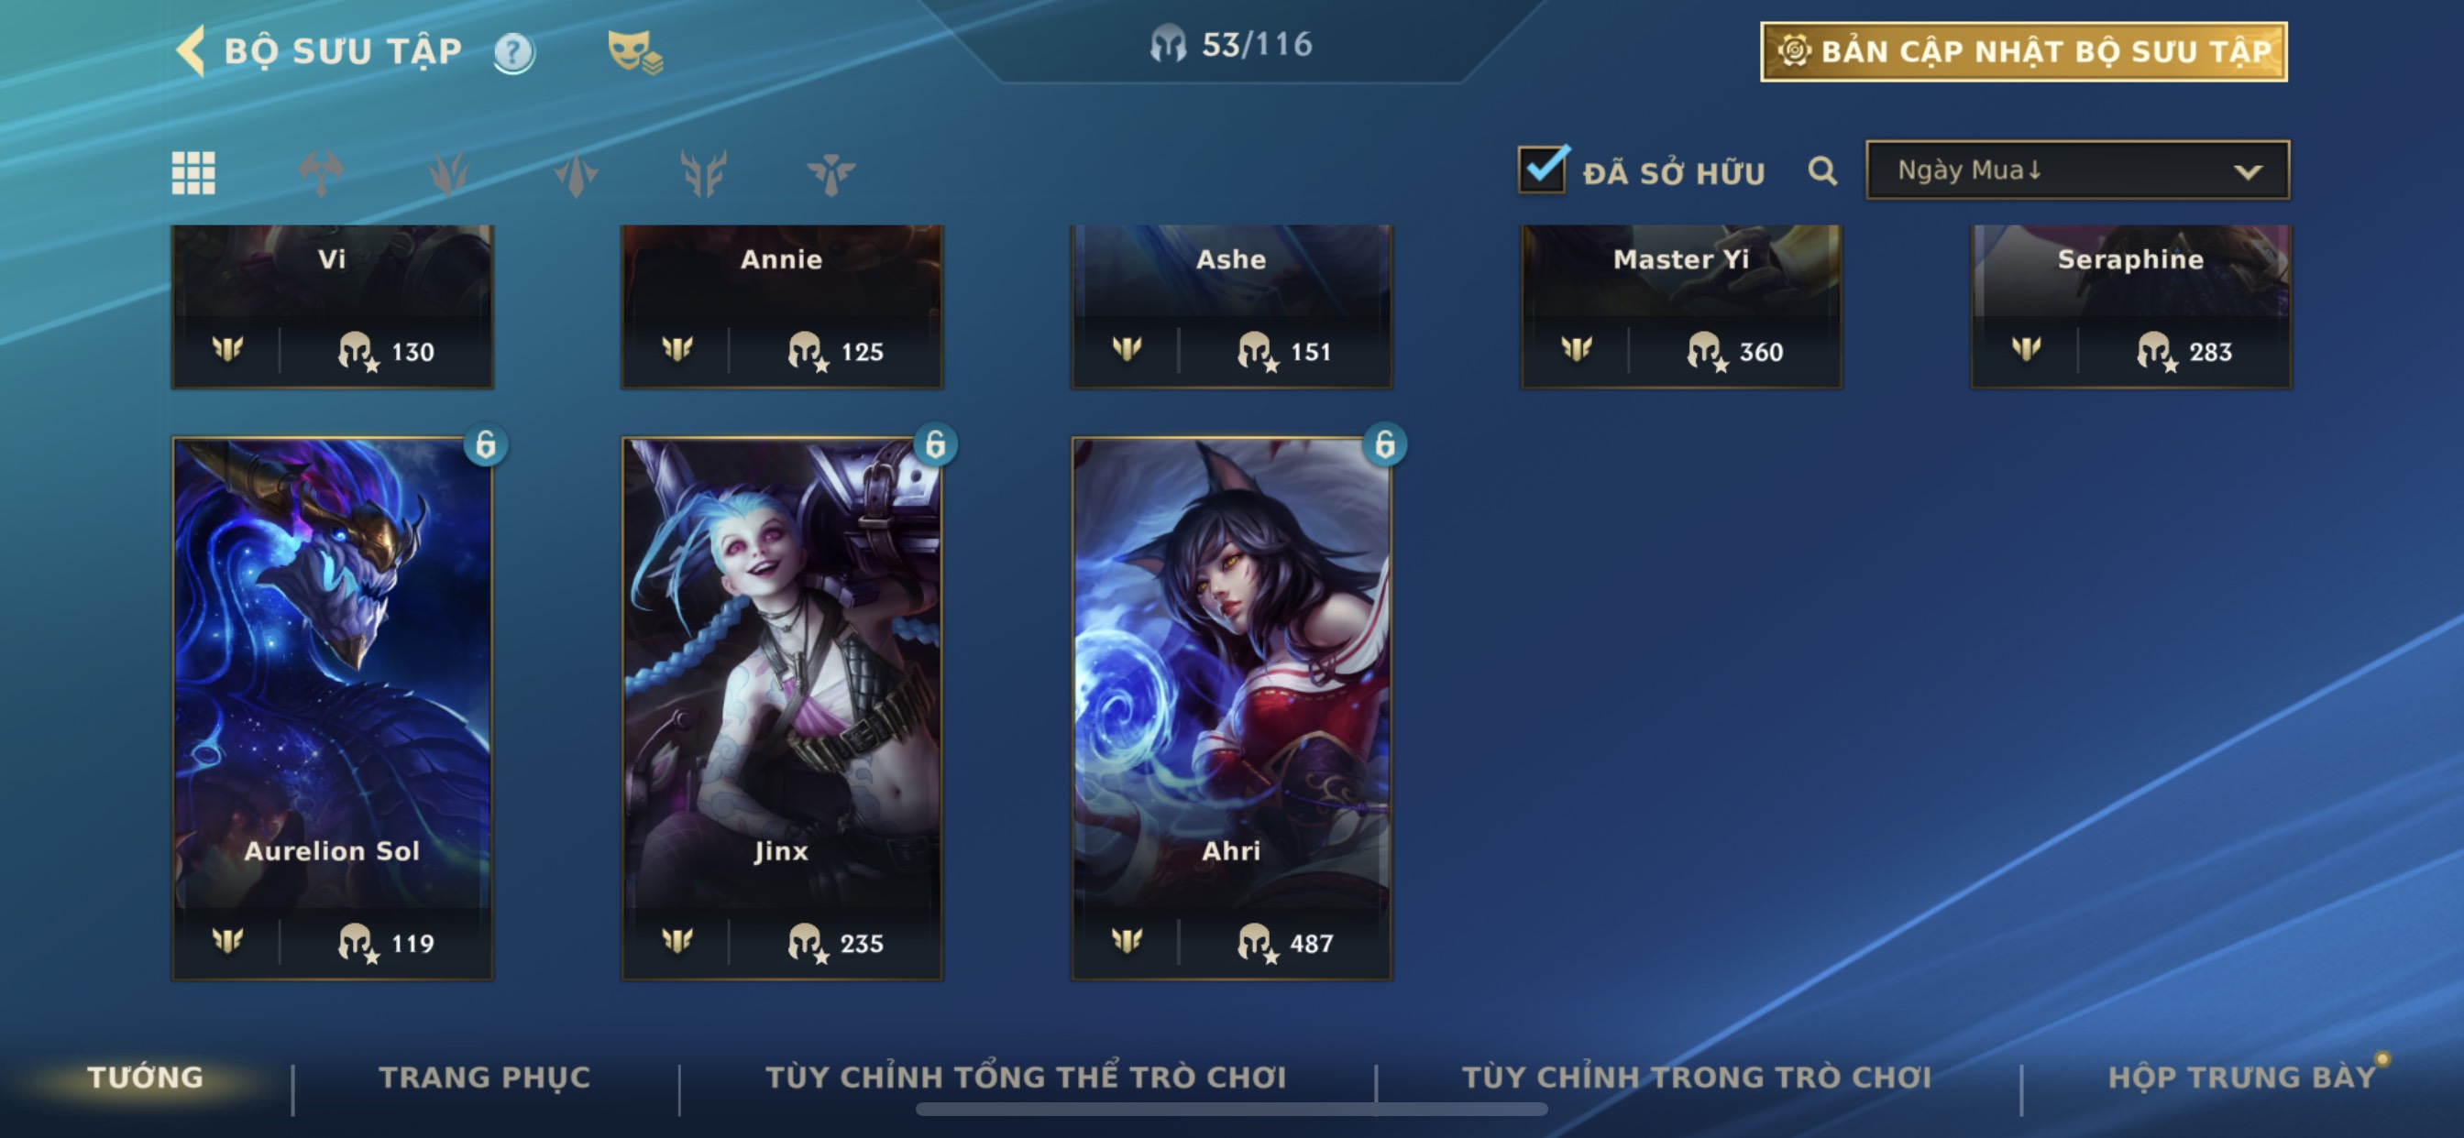Open the Ngày Mua sort dropdown

(2077, 170)
